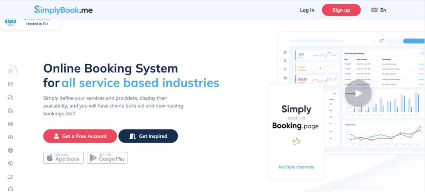
Task: Click the 'all service based industries' headline
Action: click(x=140, y=83)
